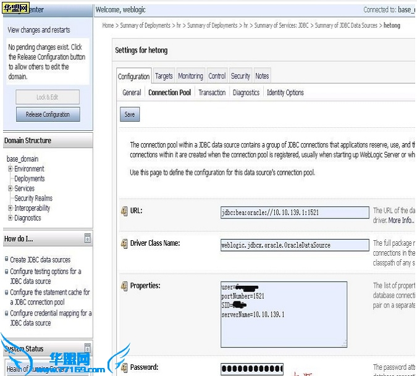Expand the Diagnostics tree node
The width and height of the screenshot is (417, 376).
(x=11, y=219)
